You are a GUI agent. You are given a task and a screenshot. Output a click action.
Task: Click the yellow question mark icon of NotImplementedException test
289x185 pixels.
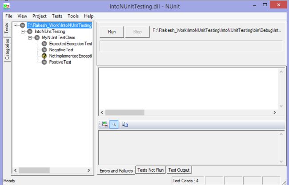point(44,56)
